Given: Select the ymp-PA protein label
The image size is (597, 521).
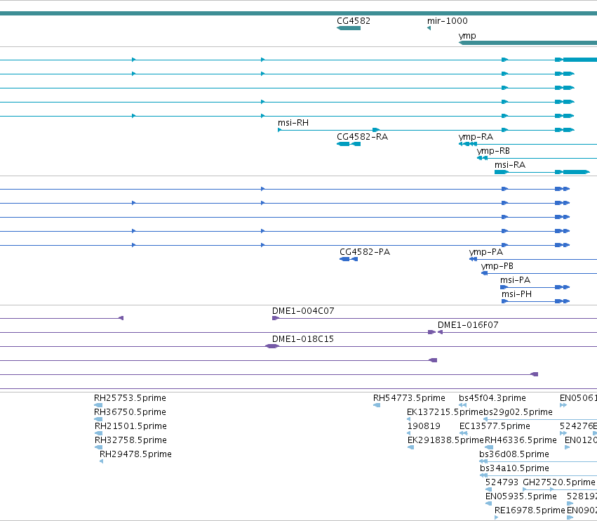Looking at the screenshot, I should coord(486,252).
